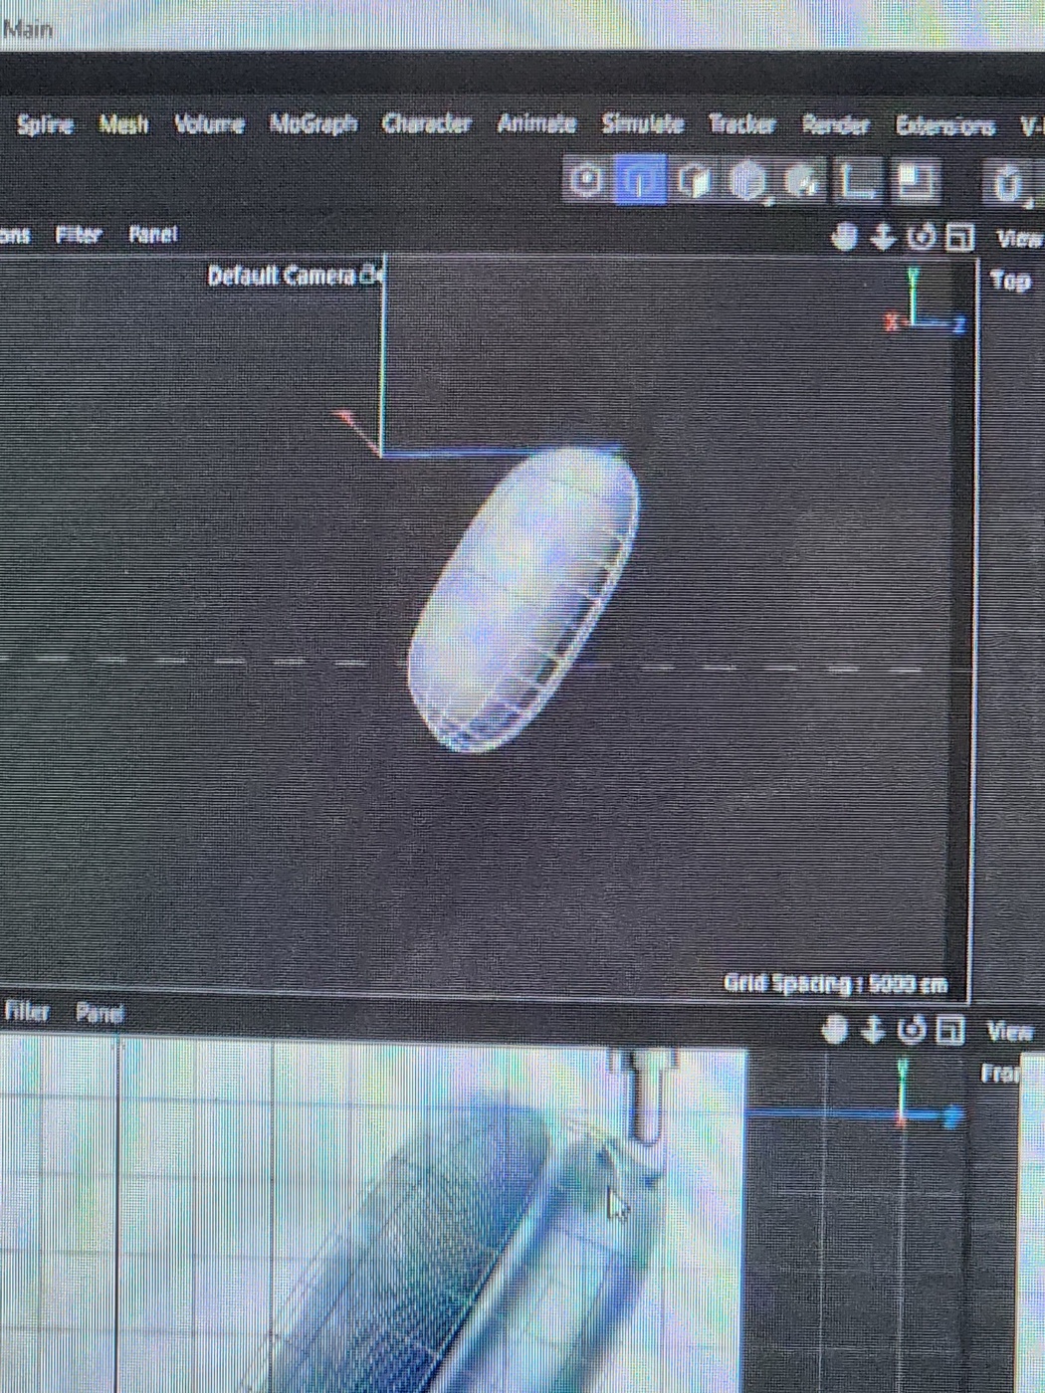Click perspective viewport's orbit rotate icon
The width and height of the screenshot is (1045, 1393).
[923, 237]
